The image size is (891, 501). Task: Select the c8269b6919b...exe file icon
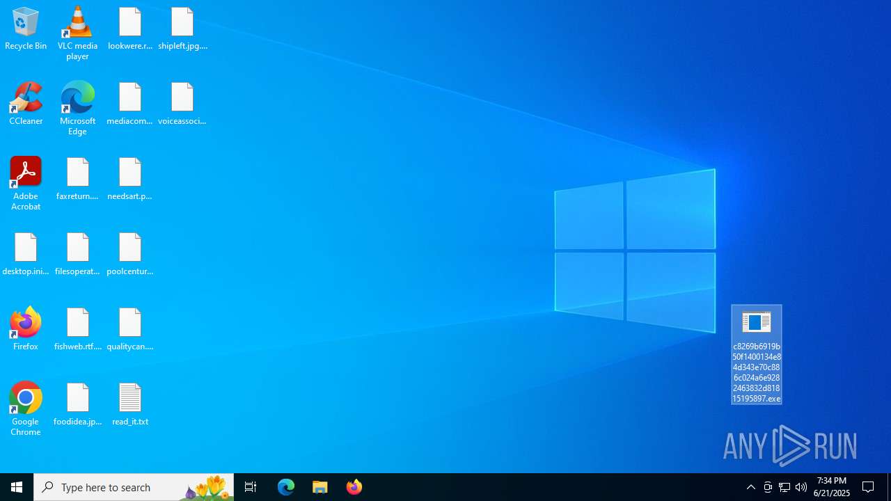coord(757,355)
